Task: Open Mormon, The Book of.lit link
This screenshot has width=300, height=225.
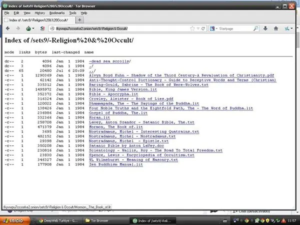Action: pos(116,127)
